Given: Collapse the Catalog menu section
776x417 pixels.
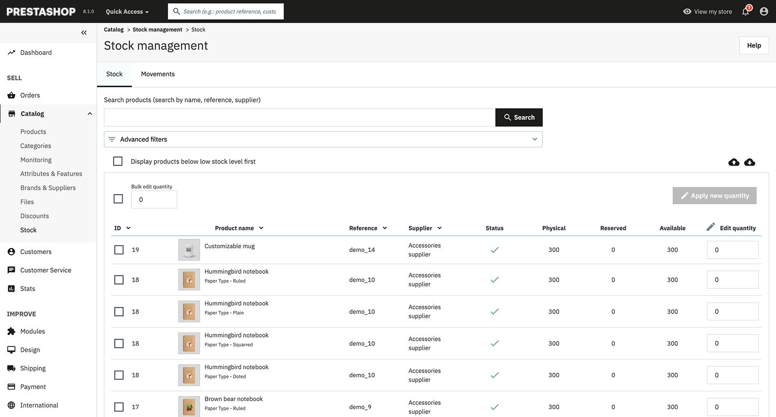Looking at the screenshot, I should tap(89, 114).
